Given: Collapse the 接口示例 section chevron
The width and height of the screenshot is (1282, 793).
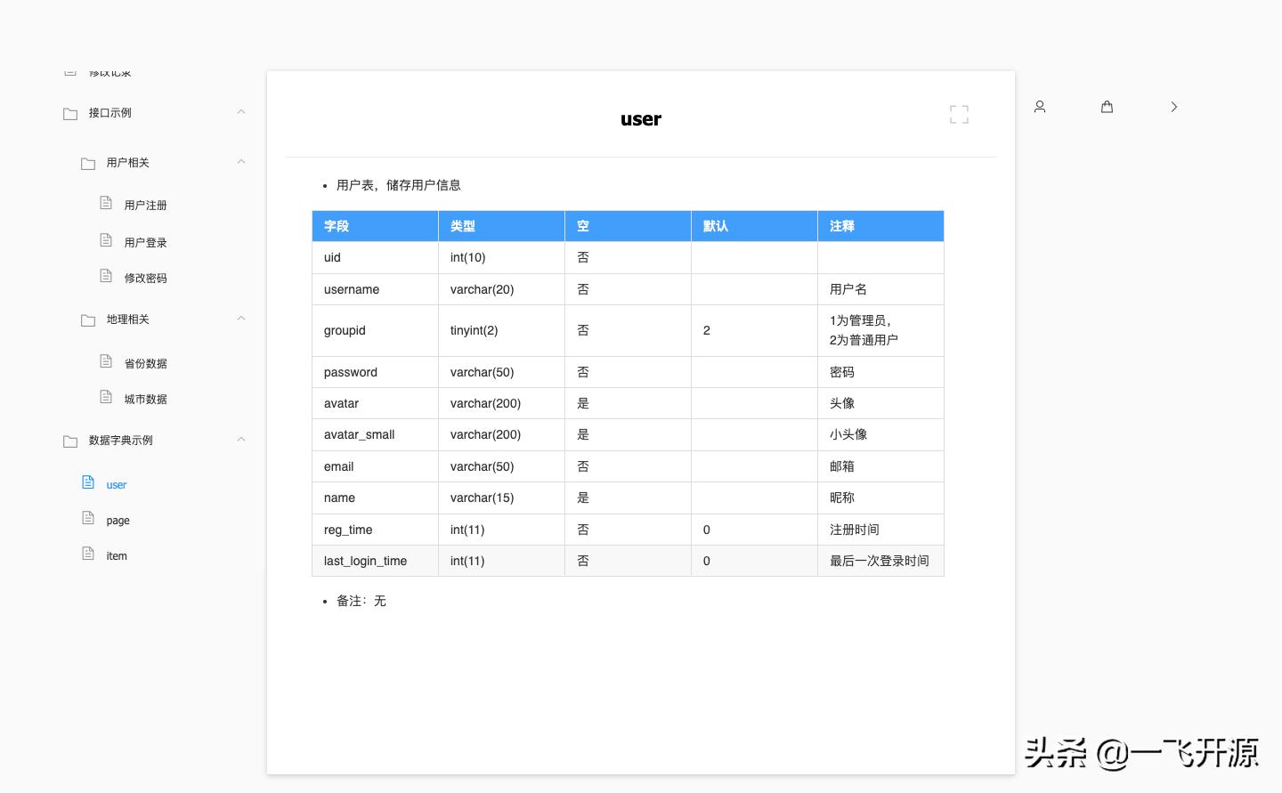Looking at the screenshot, I should pyautogui.click(x=241, y=111).
